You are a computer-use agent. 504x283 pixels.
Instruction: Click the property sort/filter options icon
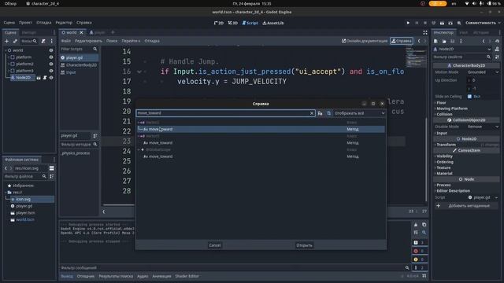point(497,57)
